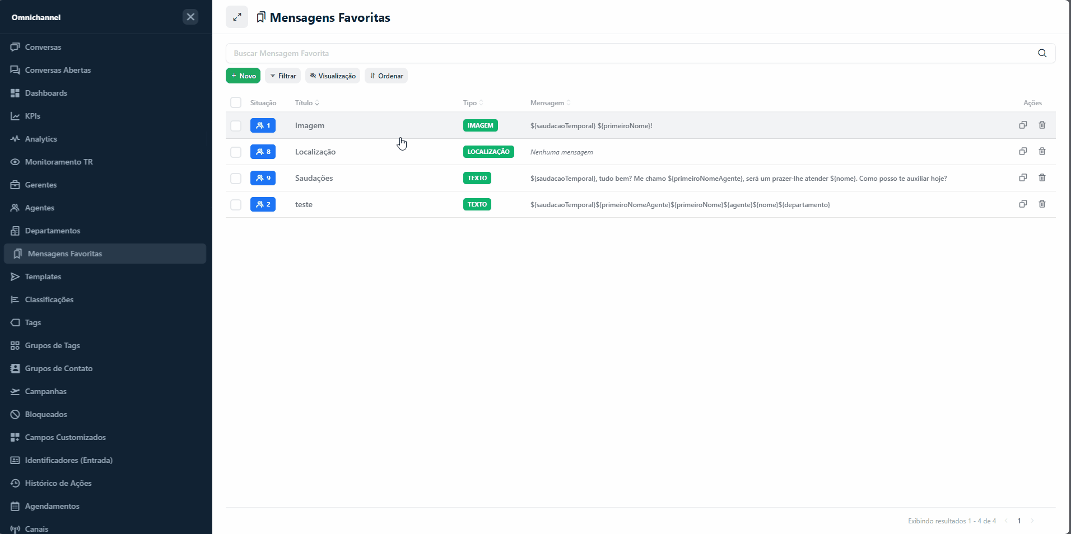1071x534 pixels.
Task: Open the KPIs page
Action: (x=105, y=116)
